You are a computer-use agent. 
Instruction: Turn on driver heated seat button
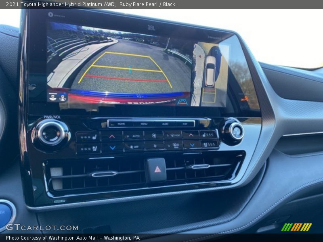tap(88, 137)
